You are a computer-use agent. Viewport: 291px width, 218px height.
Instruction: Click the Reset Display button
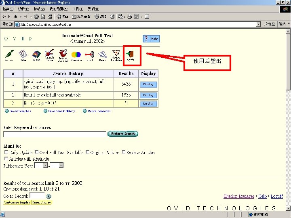click(x=41, y=202)
